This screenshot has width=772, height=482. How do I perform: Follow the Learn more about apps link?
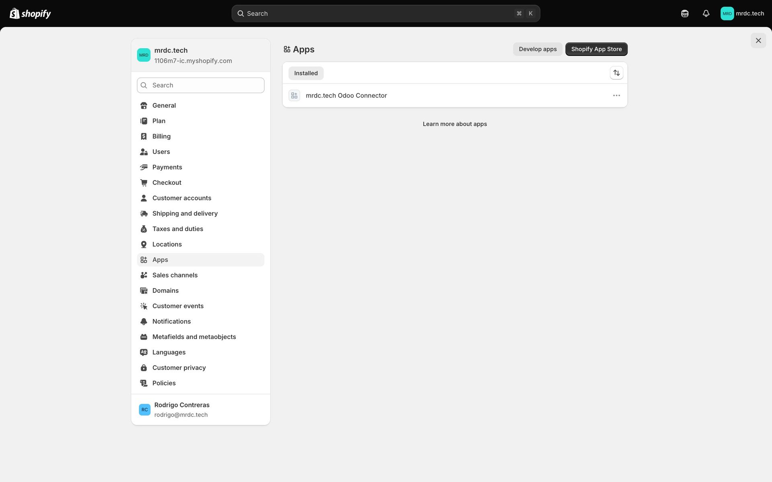[x=455, y=124]
